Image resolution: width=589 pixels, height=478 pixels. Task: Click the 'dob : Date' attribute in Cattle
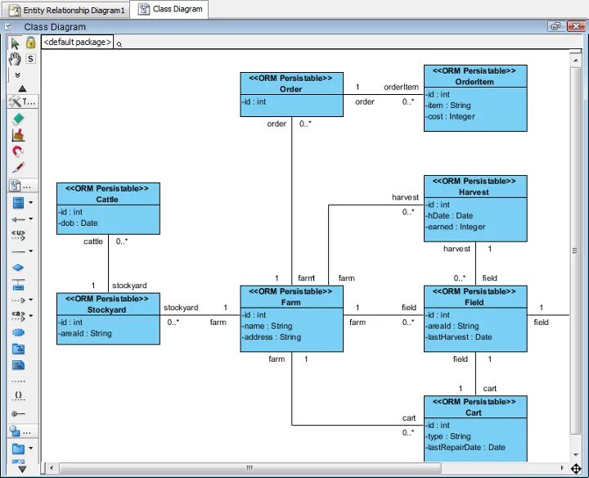tap(79, 223)
